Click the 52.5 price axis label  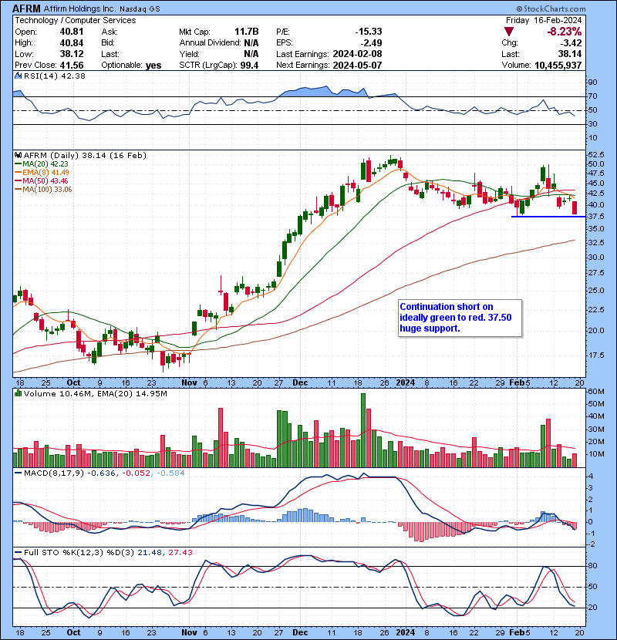pyautogui.click(x=595, y=155)
